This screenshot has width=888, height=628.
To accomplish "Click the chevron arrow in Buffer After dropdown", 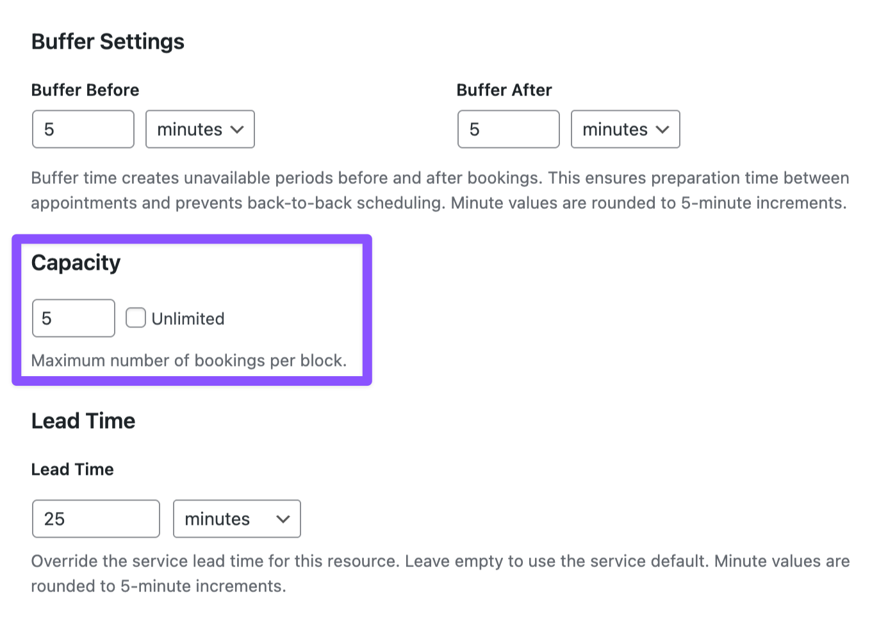I will pos(662,129).
